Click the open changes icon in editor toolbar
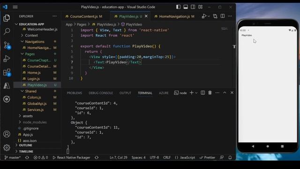The image size is (300, 169). pyautogui.click(x=215, y=16)
